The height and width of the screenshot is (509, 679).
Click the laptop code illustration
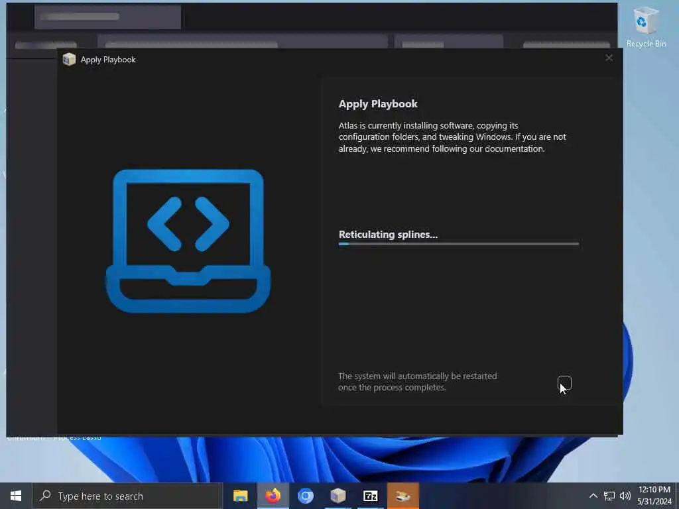click(188, 241)
